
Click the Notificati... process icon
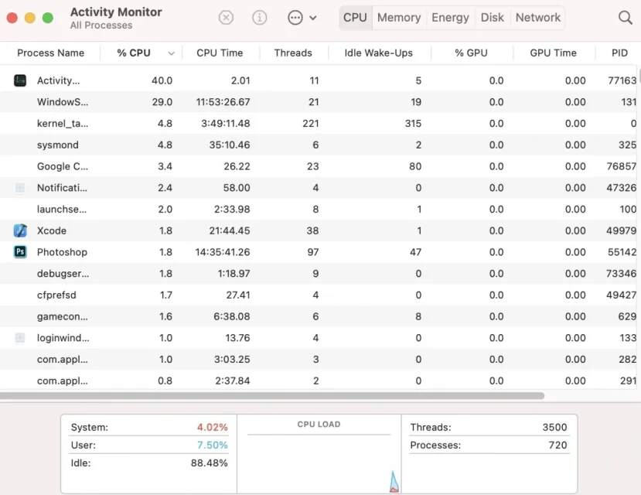20,188
